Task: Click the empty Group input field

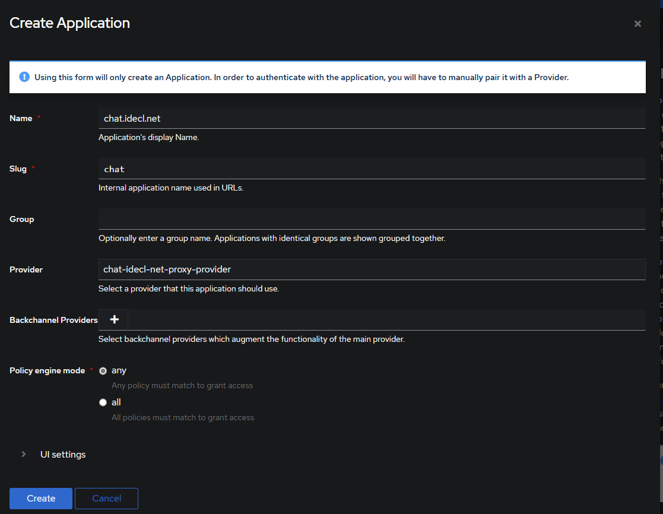Action: (x=372, y=219)
